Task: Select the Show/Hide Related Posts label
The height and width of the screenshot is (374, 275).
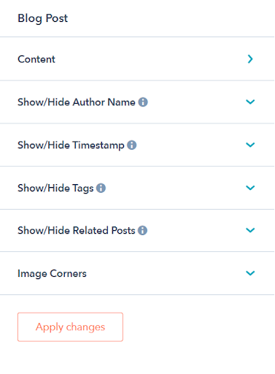Action: (77, 230)
